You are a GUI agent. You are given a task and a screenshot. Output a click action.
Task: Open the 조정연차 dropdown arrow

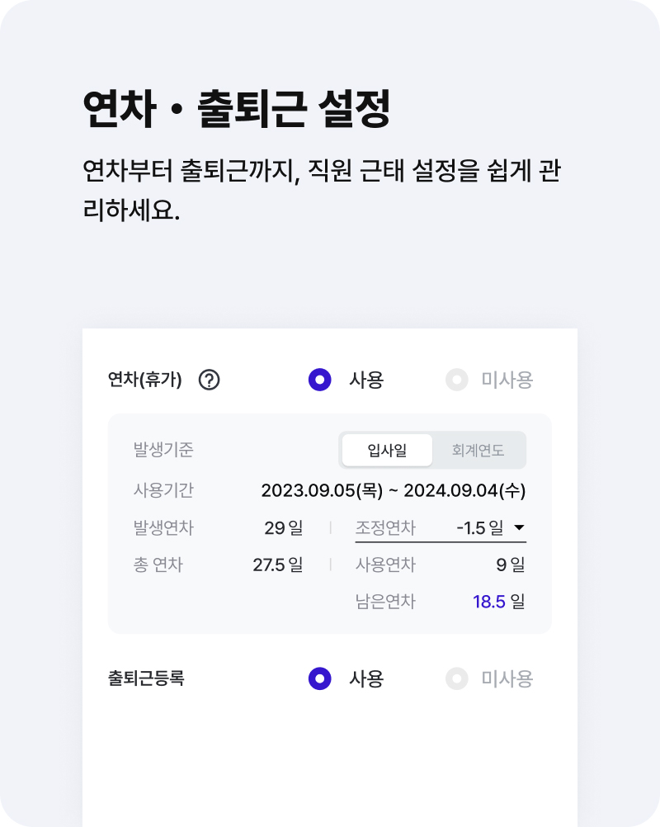pos(519,527)
